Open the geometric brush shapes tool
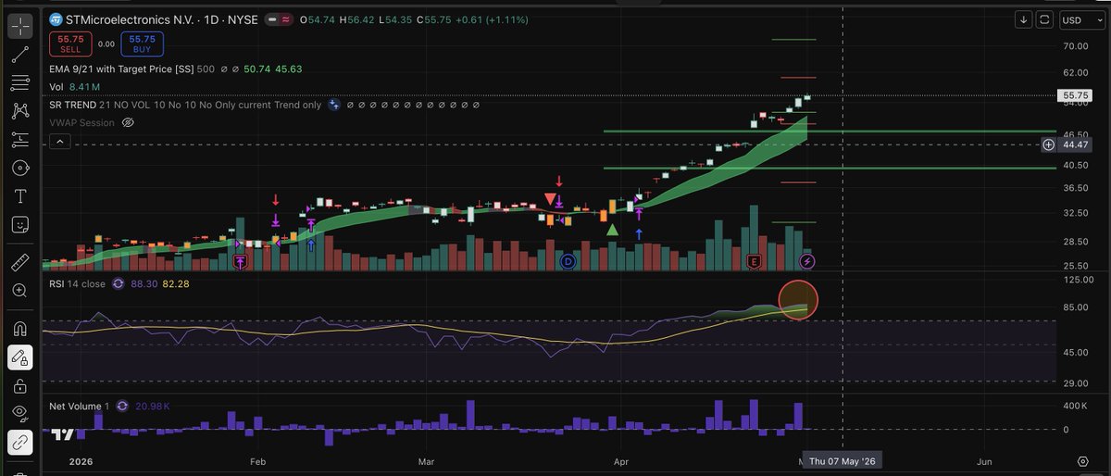The width and height of the screenshot is (1111, 476). 19,169
